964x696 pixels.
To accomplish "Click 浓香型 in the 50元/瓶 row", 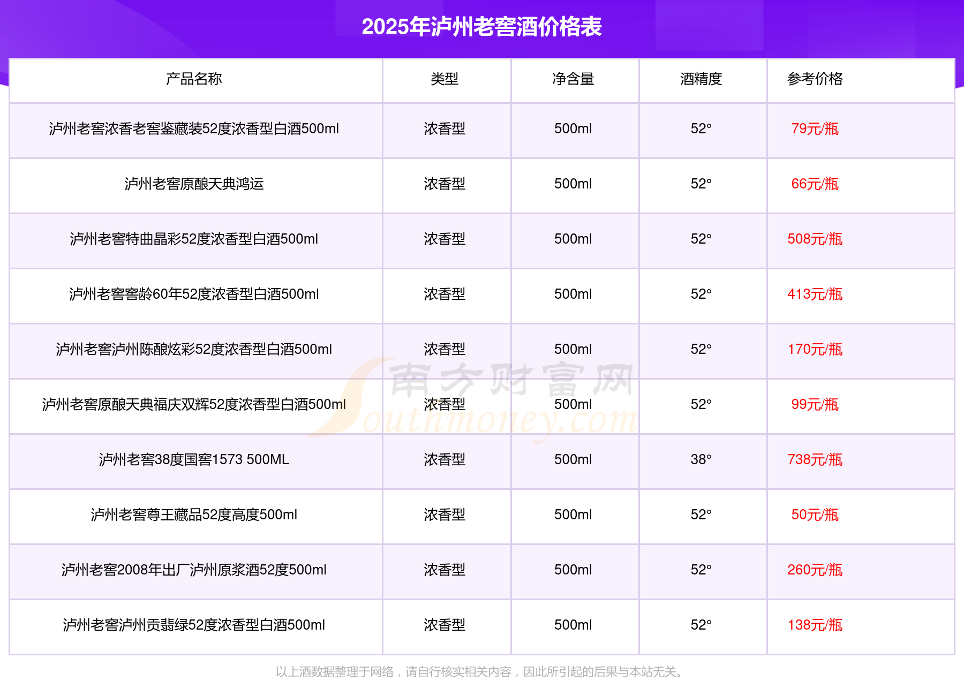I will (x=445, y=515).
